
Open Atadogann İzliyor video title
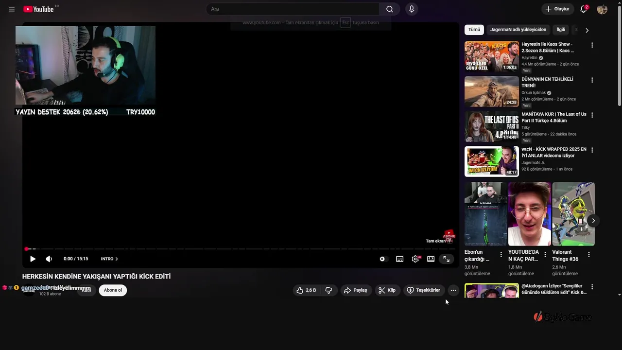click(x=554, y=289)
